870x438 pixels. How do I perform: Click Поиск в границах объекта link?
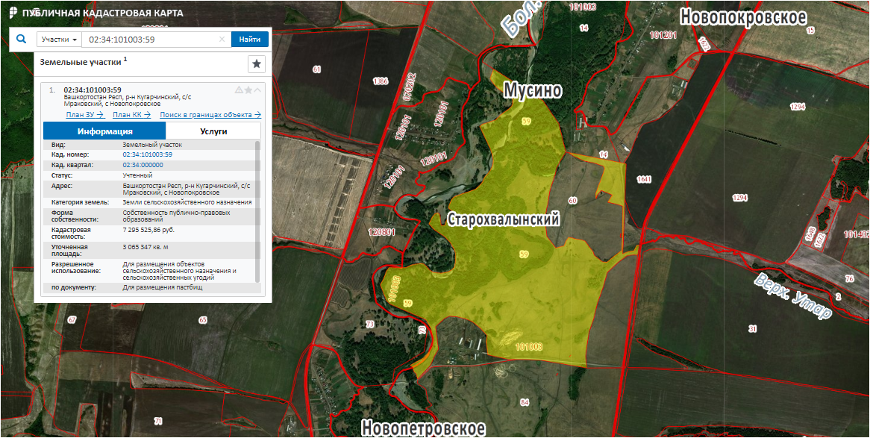210,115
